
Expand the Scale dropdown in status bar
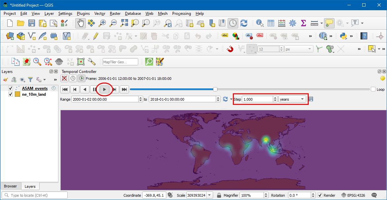point(210,195)
